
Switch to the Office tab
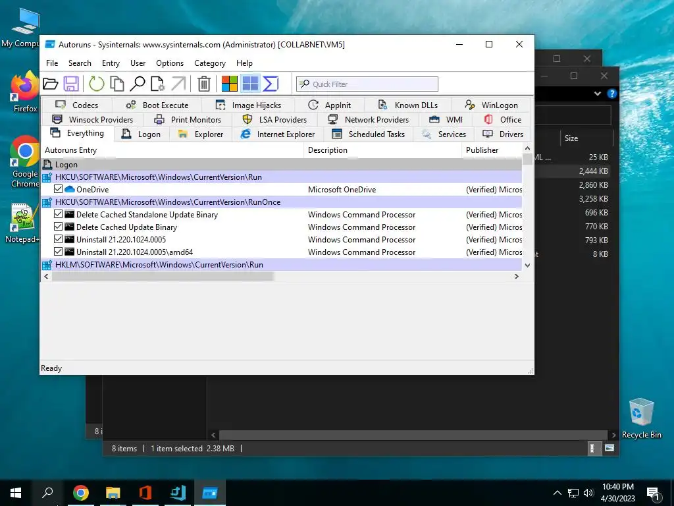[x=502, y=120]
